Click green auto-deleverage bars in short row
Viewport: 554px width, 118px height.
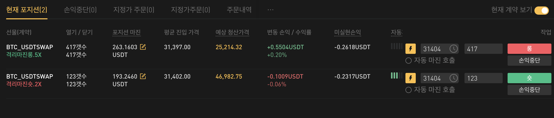pyautogui.click(x=396, y=75)
